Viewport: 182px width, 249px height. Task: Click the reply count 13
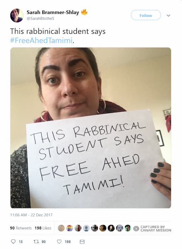(21, 242)
